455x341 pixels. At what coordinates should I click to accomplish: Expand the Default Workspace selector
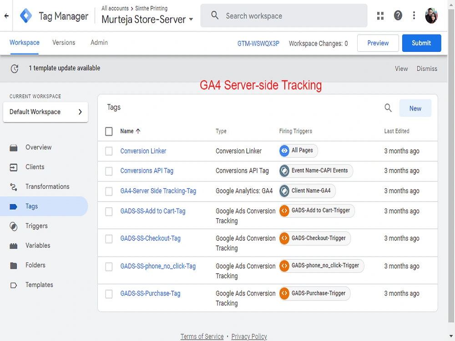coord(45,112)
